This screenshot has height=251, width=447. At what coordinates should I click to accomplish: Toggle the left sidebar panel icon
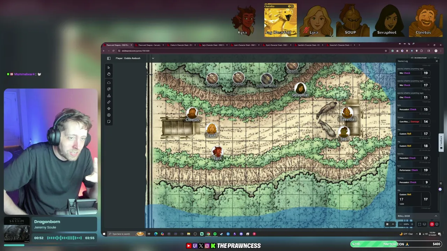click(109, 58)
